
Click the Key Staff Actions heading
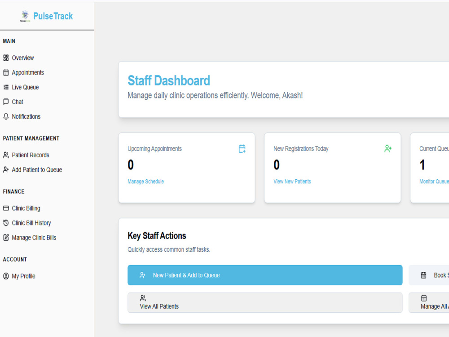[x=157, y=236]
